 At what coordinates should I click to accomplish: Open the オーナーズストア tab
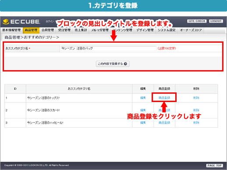pyautogui.click(x=191, y=30)
